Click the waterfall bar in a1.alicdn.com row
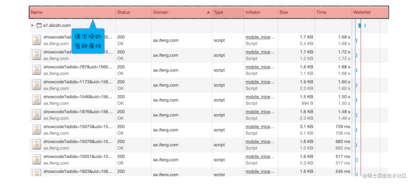 coord(360,25)
